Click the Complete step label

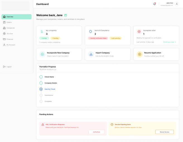pos(48,101)
